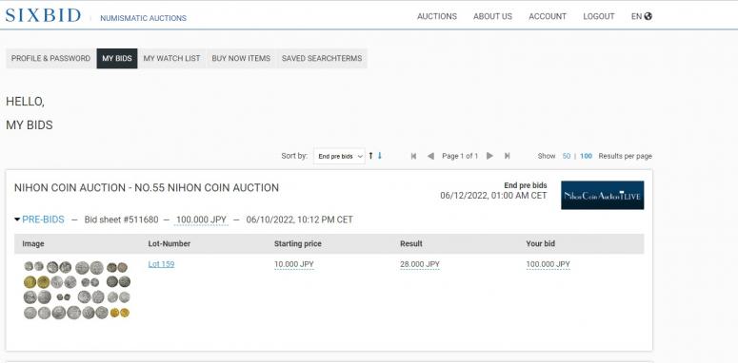Open the Profile & Password tab
The image size is (738, 363).
point(50,58)
